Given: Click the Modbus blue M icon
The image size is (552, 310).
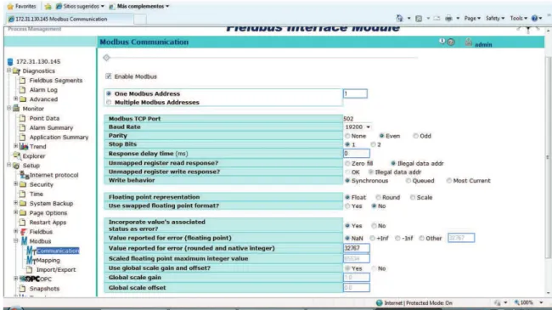Looking at the screenshot, I should pos(24,241).
